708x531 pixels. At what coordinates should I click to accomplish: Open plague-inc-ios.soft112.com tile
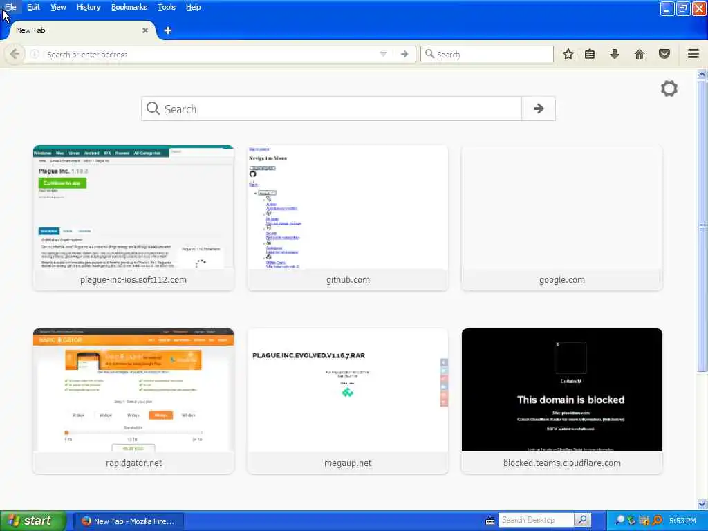point(133,218)
